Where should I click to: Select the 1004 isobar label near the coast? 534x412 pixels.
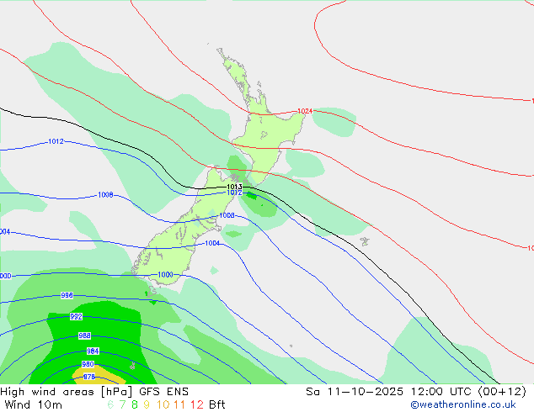[212, 243]
